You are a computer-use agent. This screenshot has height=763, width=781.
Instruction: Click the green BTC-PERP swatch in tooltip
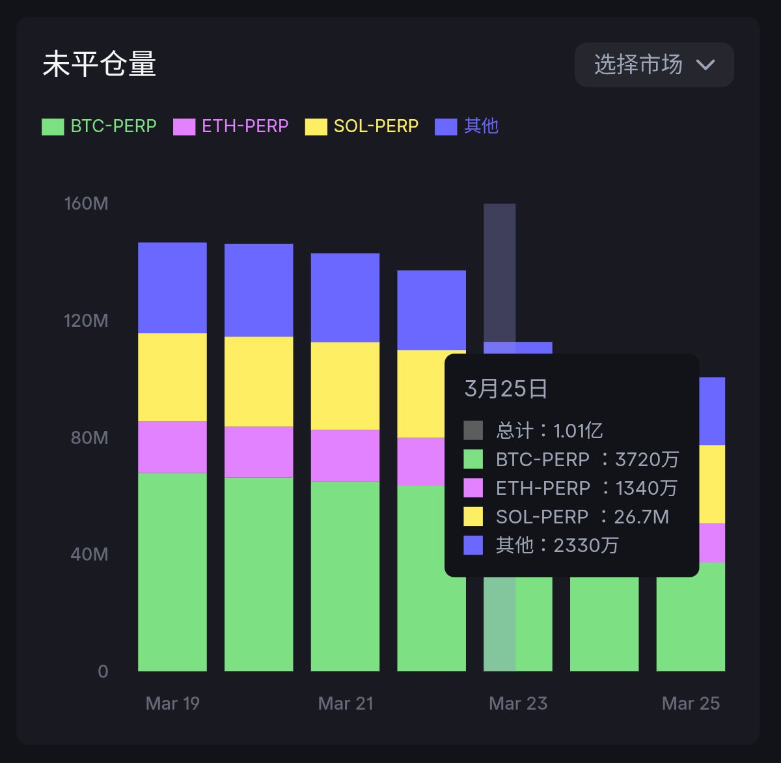(473, 459)
